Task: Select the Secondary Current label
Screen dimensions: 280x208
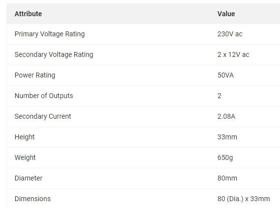Action: 43,116
